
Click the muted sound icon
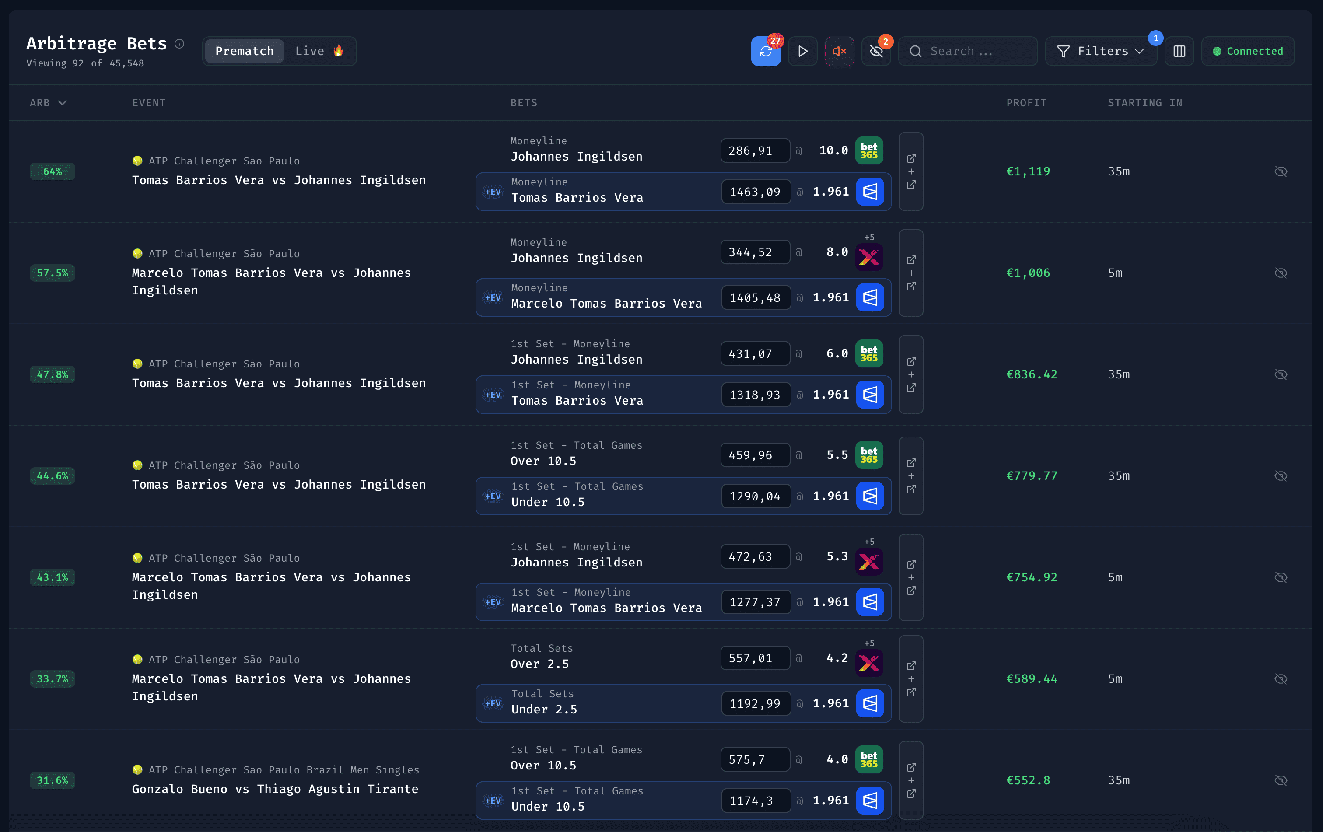[839, 51]
